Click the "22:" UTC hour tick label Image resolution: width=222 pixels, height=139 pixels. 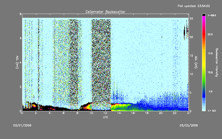[175, 113]
